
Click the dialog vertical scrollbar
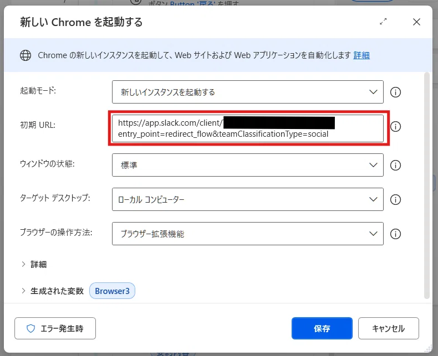[426, 185]
